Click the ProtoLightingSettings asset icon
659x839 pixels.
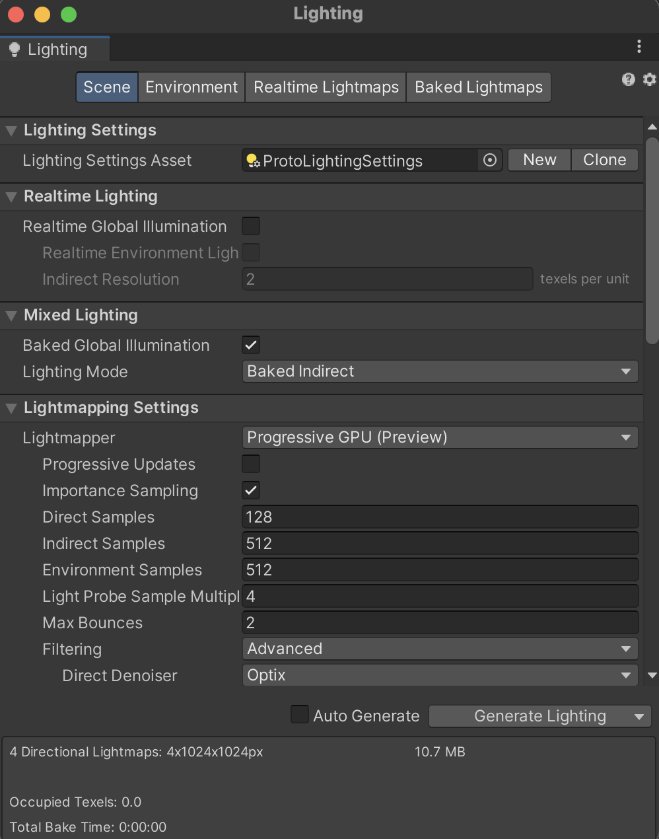coord(253,161)
